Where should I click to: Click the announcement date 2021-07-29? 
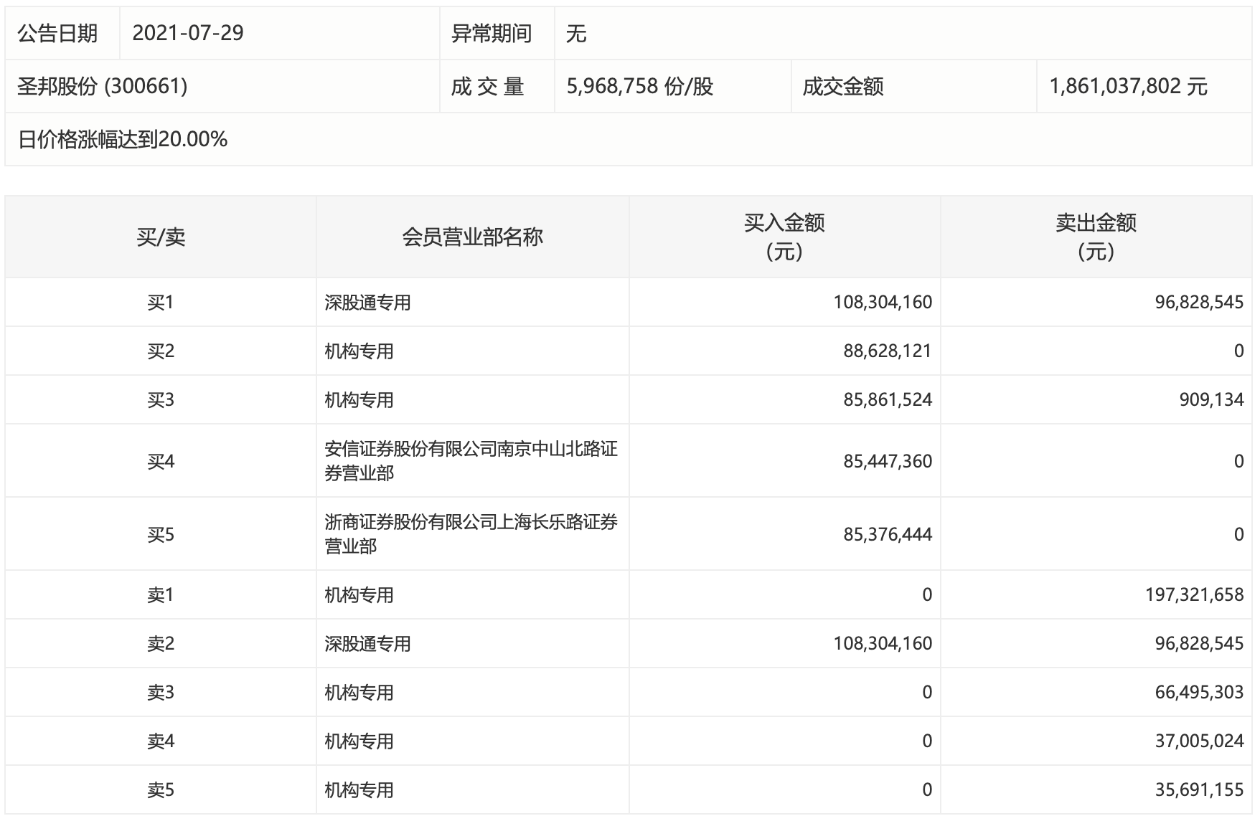(188, 33)
